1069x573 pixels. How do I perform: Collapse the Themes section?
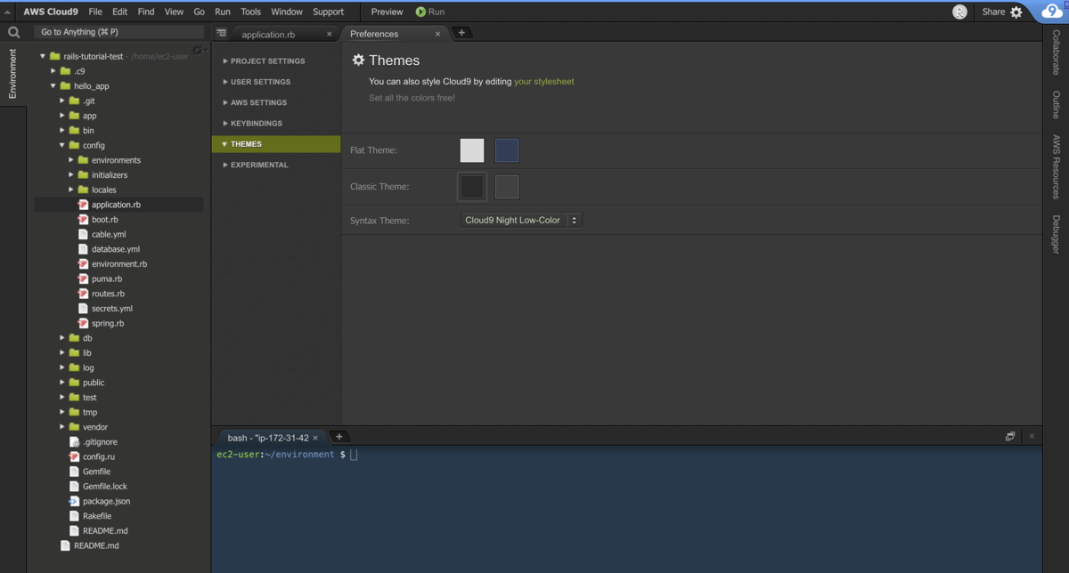tap(276, 144)
